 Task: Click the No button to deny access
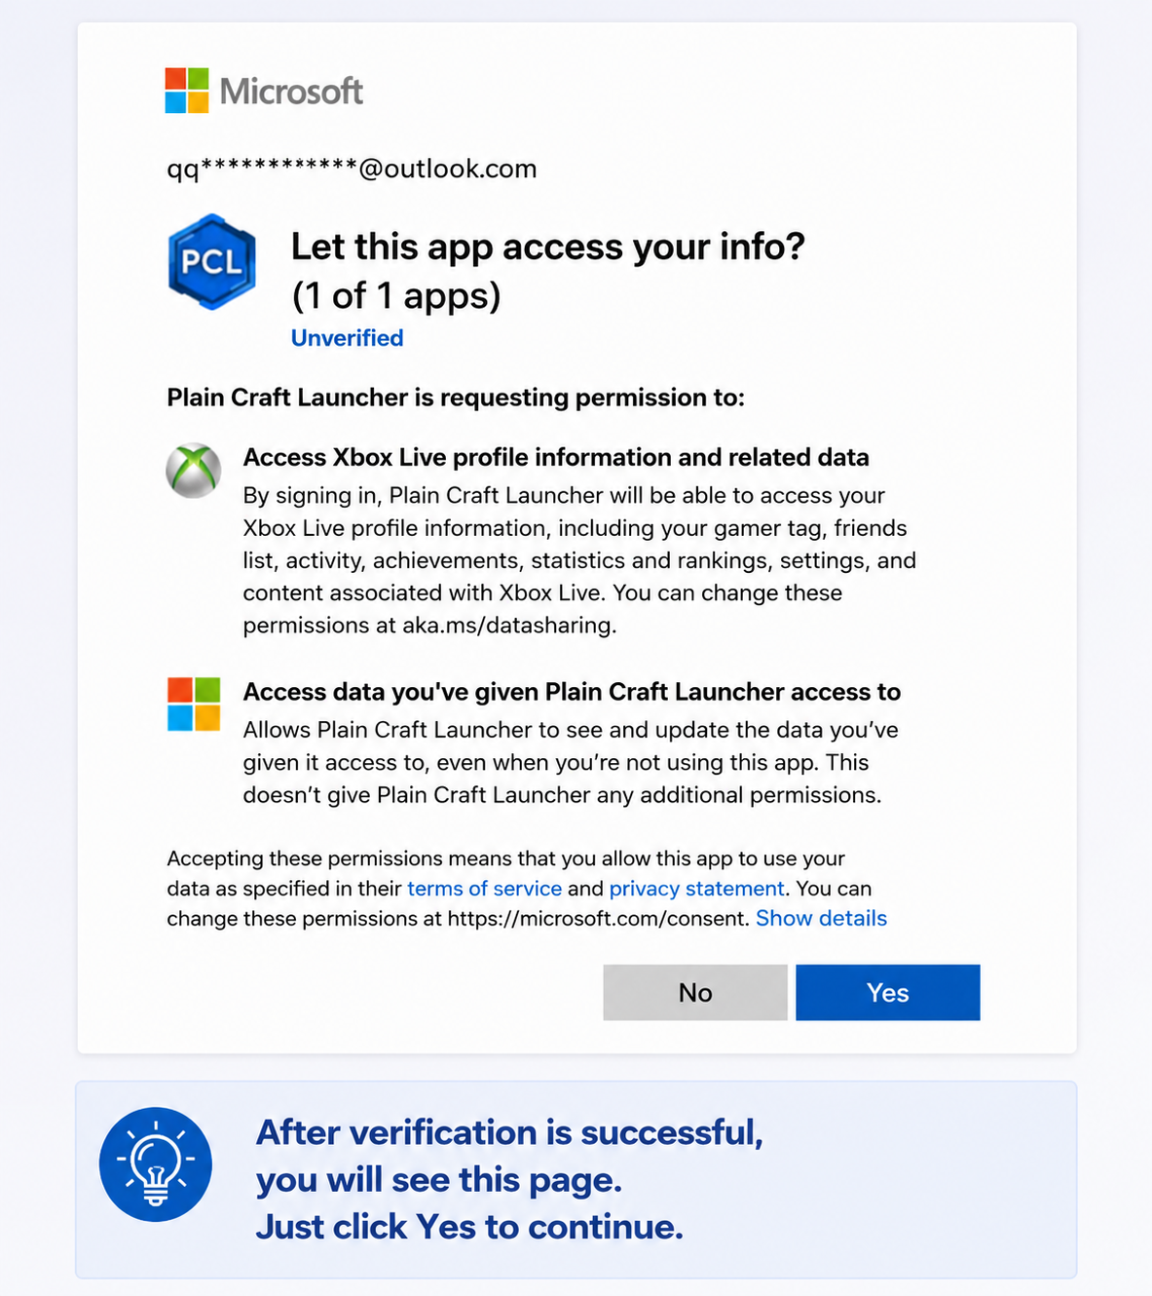(x=695, y=992)
